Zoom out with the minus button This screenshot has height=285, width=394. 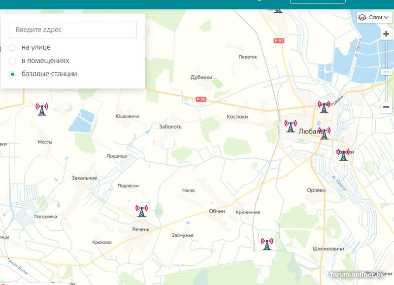point(386,107)
